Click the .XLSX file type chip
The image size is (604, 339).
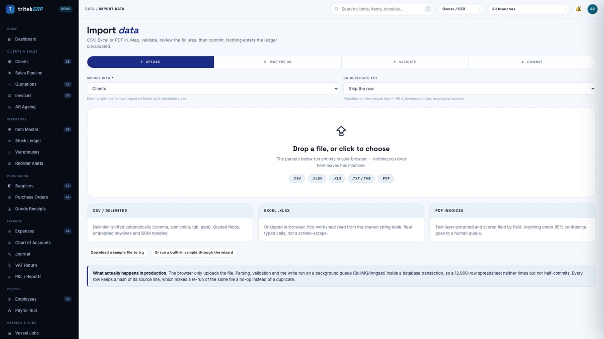point(317,178)
